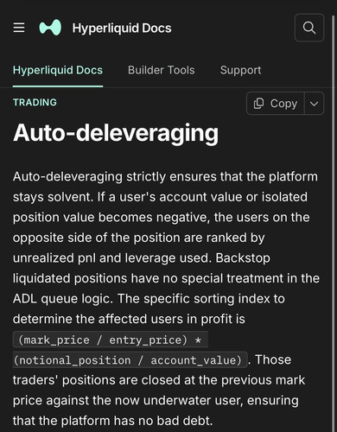This screenshot has height=432, width=337.
Task: Click the Copy page button
Action: pyautogui.click(x=276, y=104)
